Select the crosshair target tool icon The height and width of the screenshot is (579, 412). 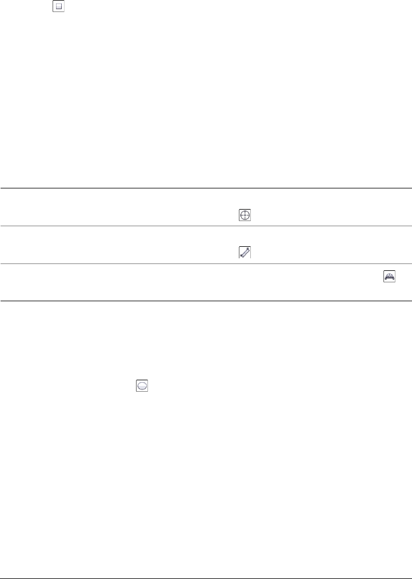point(245,215)
